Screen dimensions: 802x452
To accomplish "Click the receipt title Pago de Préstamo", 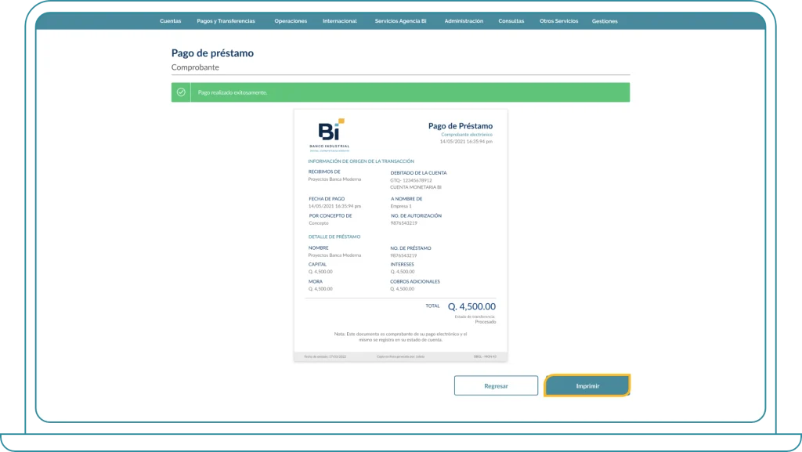I will (460, 126).
